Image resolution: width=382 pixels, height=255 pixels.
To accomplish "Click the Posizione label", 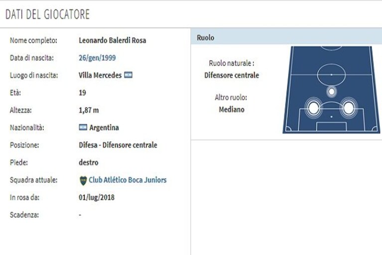I will pos(24,145).
